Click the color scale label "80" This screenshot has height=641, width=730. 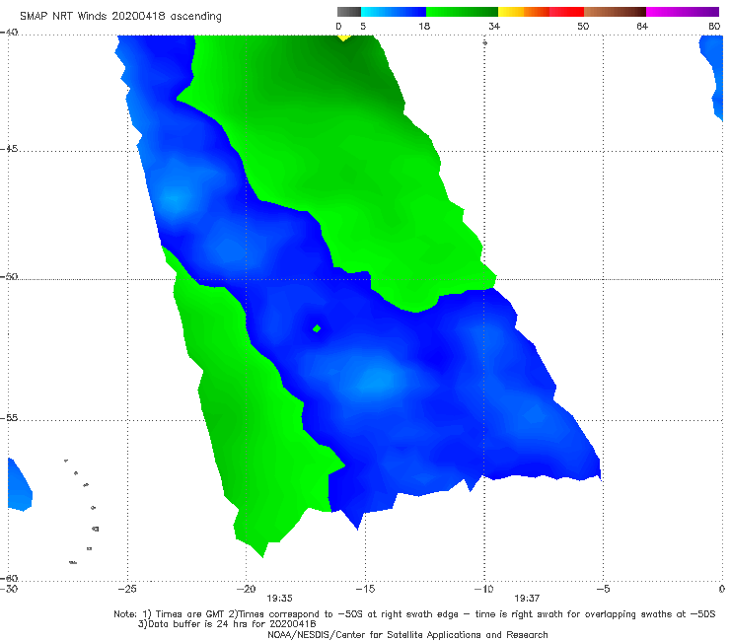point(714,26)
